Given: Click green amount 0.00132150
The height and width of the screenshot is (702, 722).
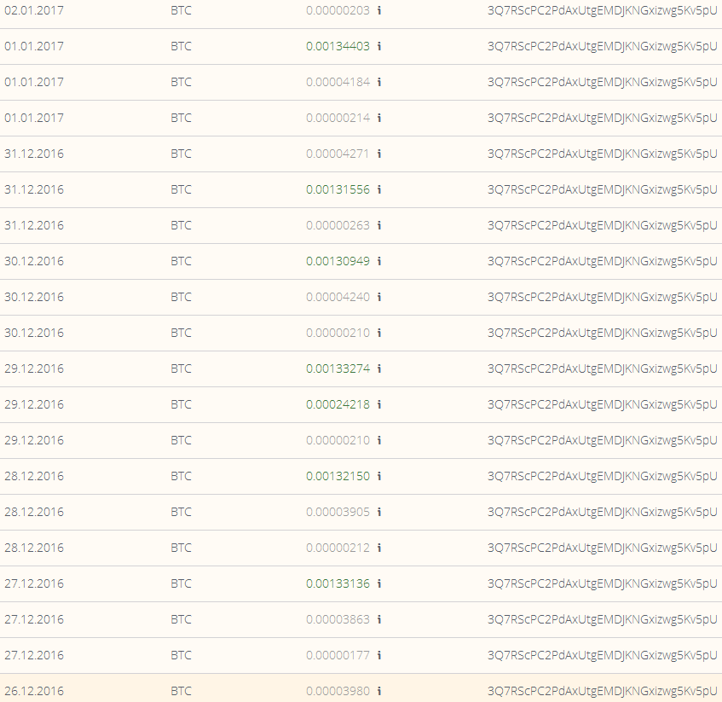Looking at the screenshot, I should click(x=338, y=476).
